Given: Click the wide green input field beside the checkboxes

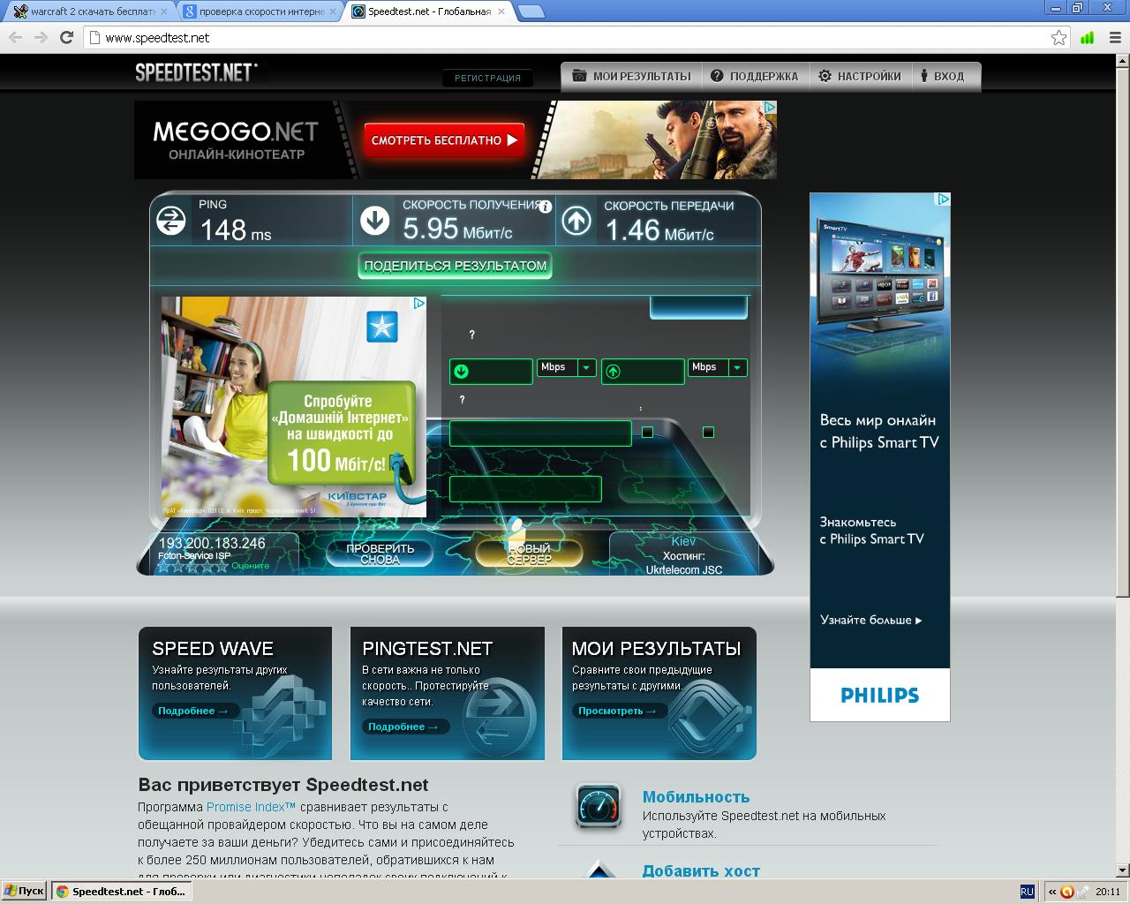Looking at the screenshot, I should [x=540, y=433].
